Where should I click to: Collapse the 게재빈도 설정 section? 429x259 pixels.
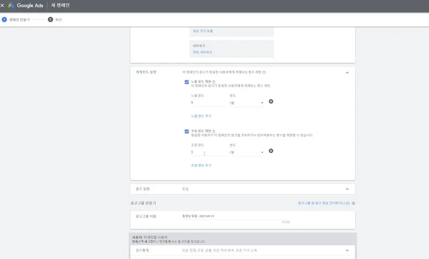(348, 73)
